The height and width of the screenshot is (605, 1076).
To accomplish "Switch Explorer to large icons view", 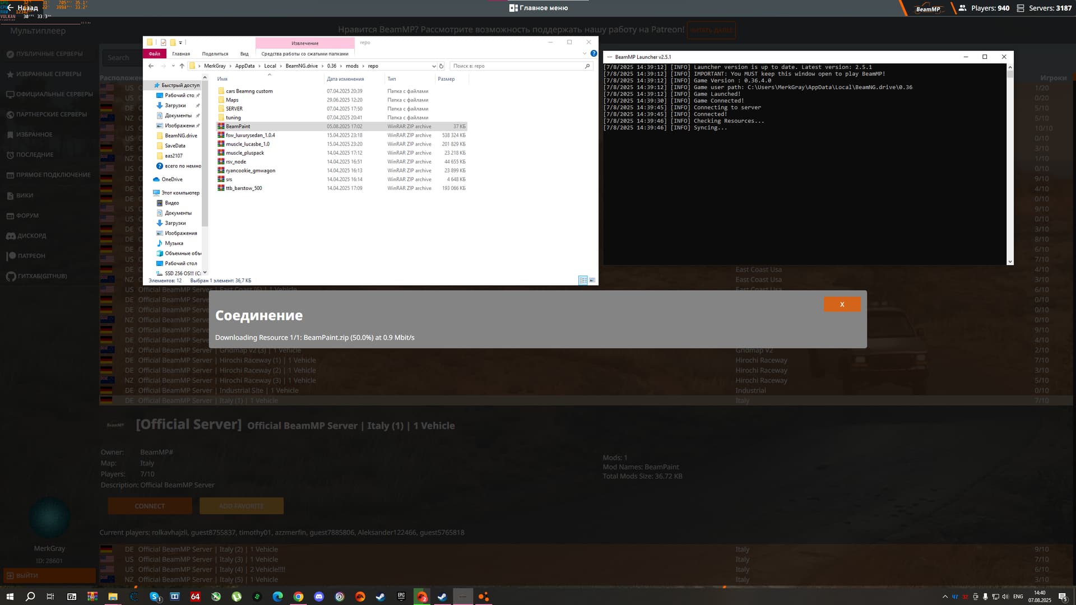I will 592,280.
